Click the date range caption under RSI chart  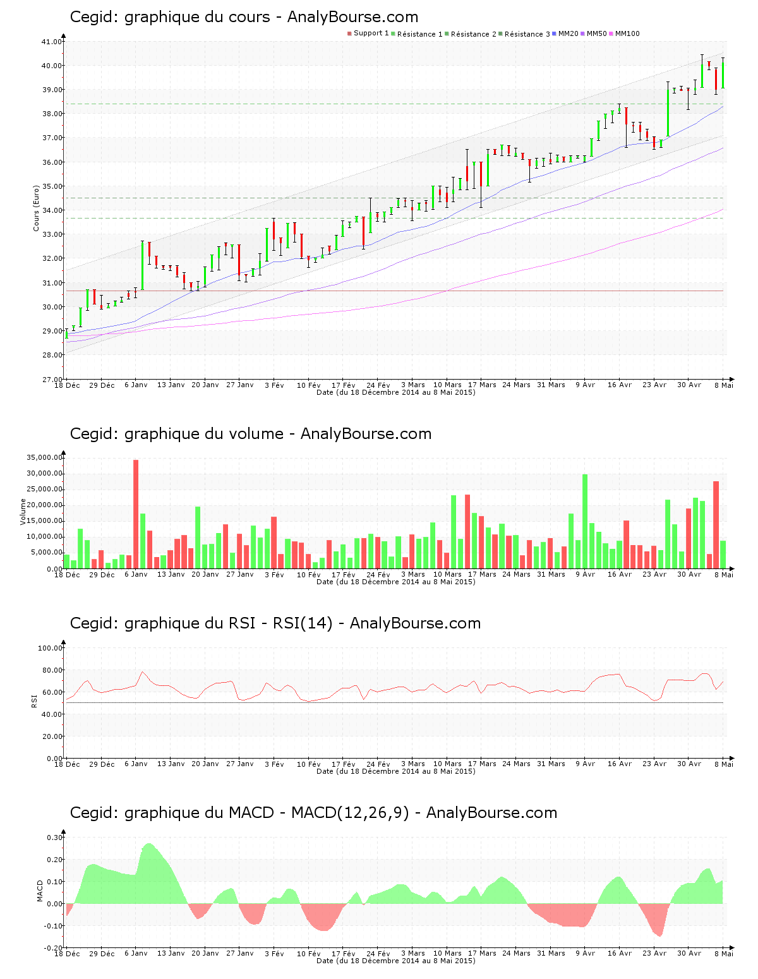pyautogui.click(x=396, y=771)
